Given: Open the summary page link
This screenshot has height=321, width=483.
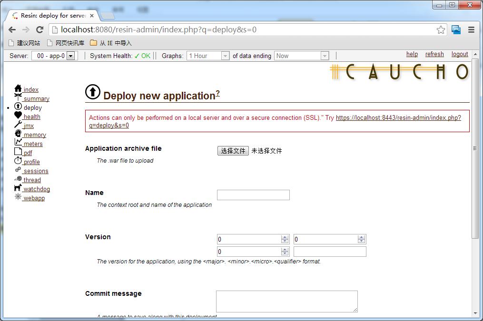Looking at the screenshot, I should [37, 99].
